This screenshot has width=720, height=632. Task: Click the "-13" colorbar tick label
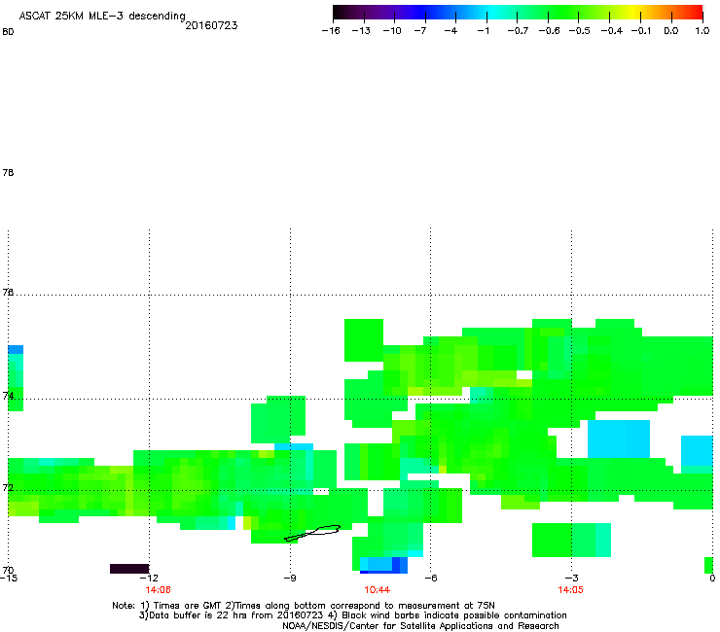click(361, 31)
